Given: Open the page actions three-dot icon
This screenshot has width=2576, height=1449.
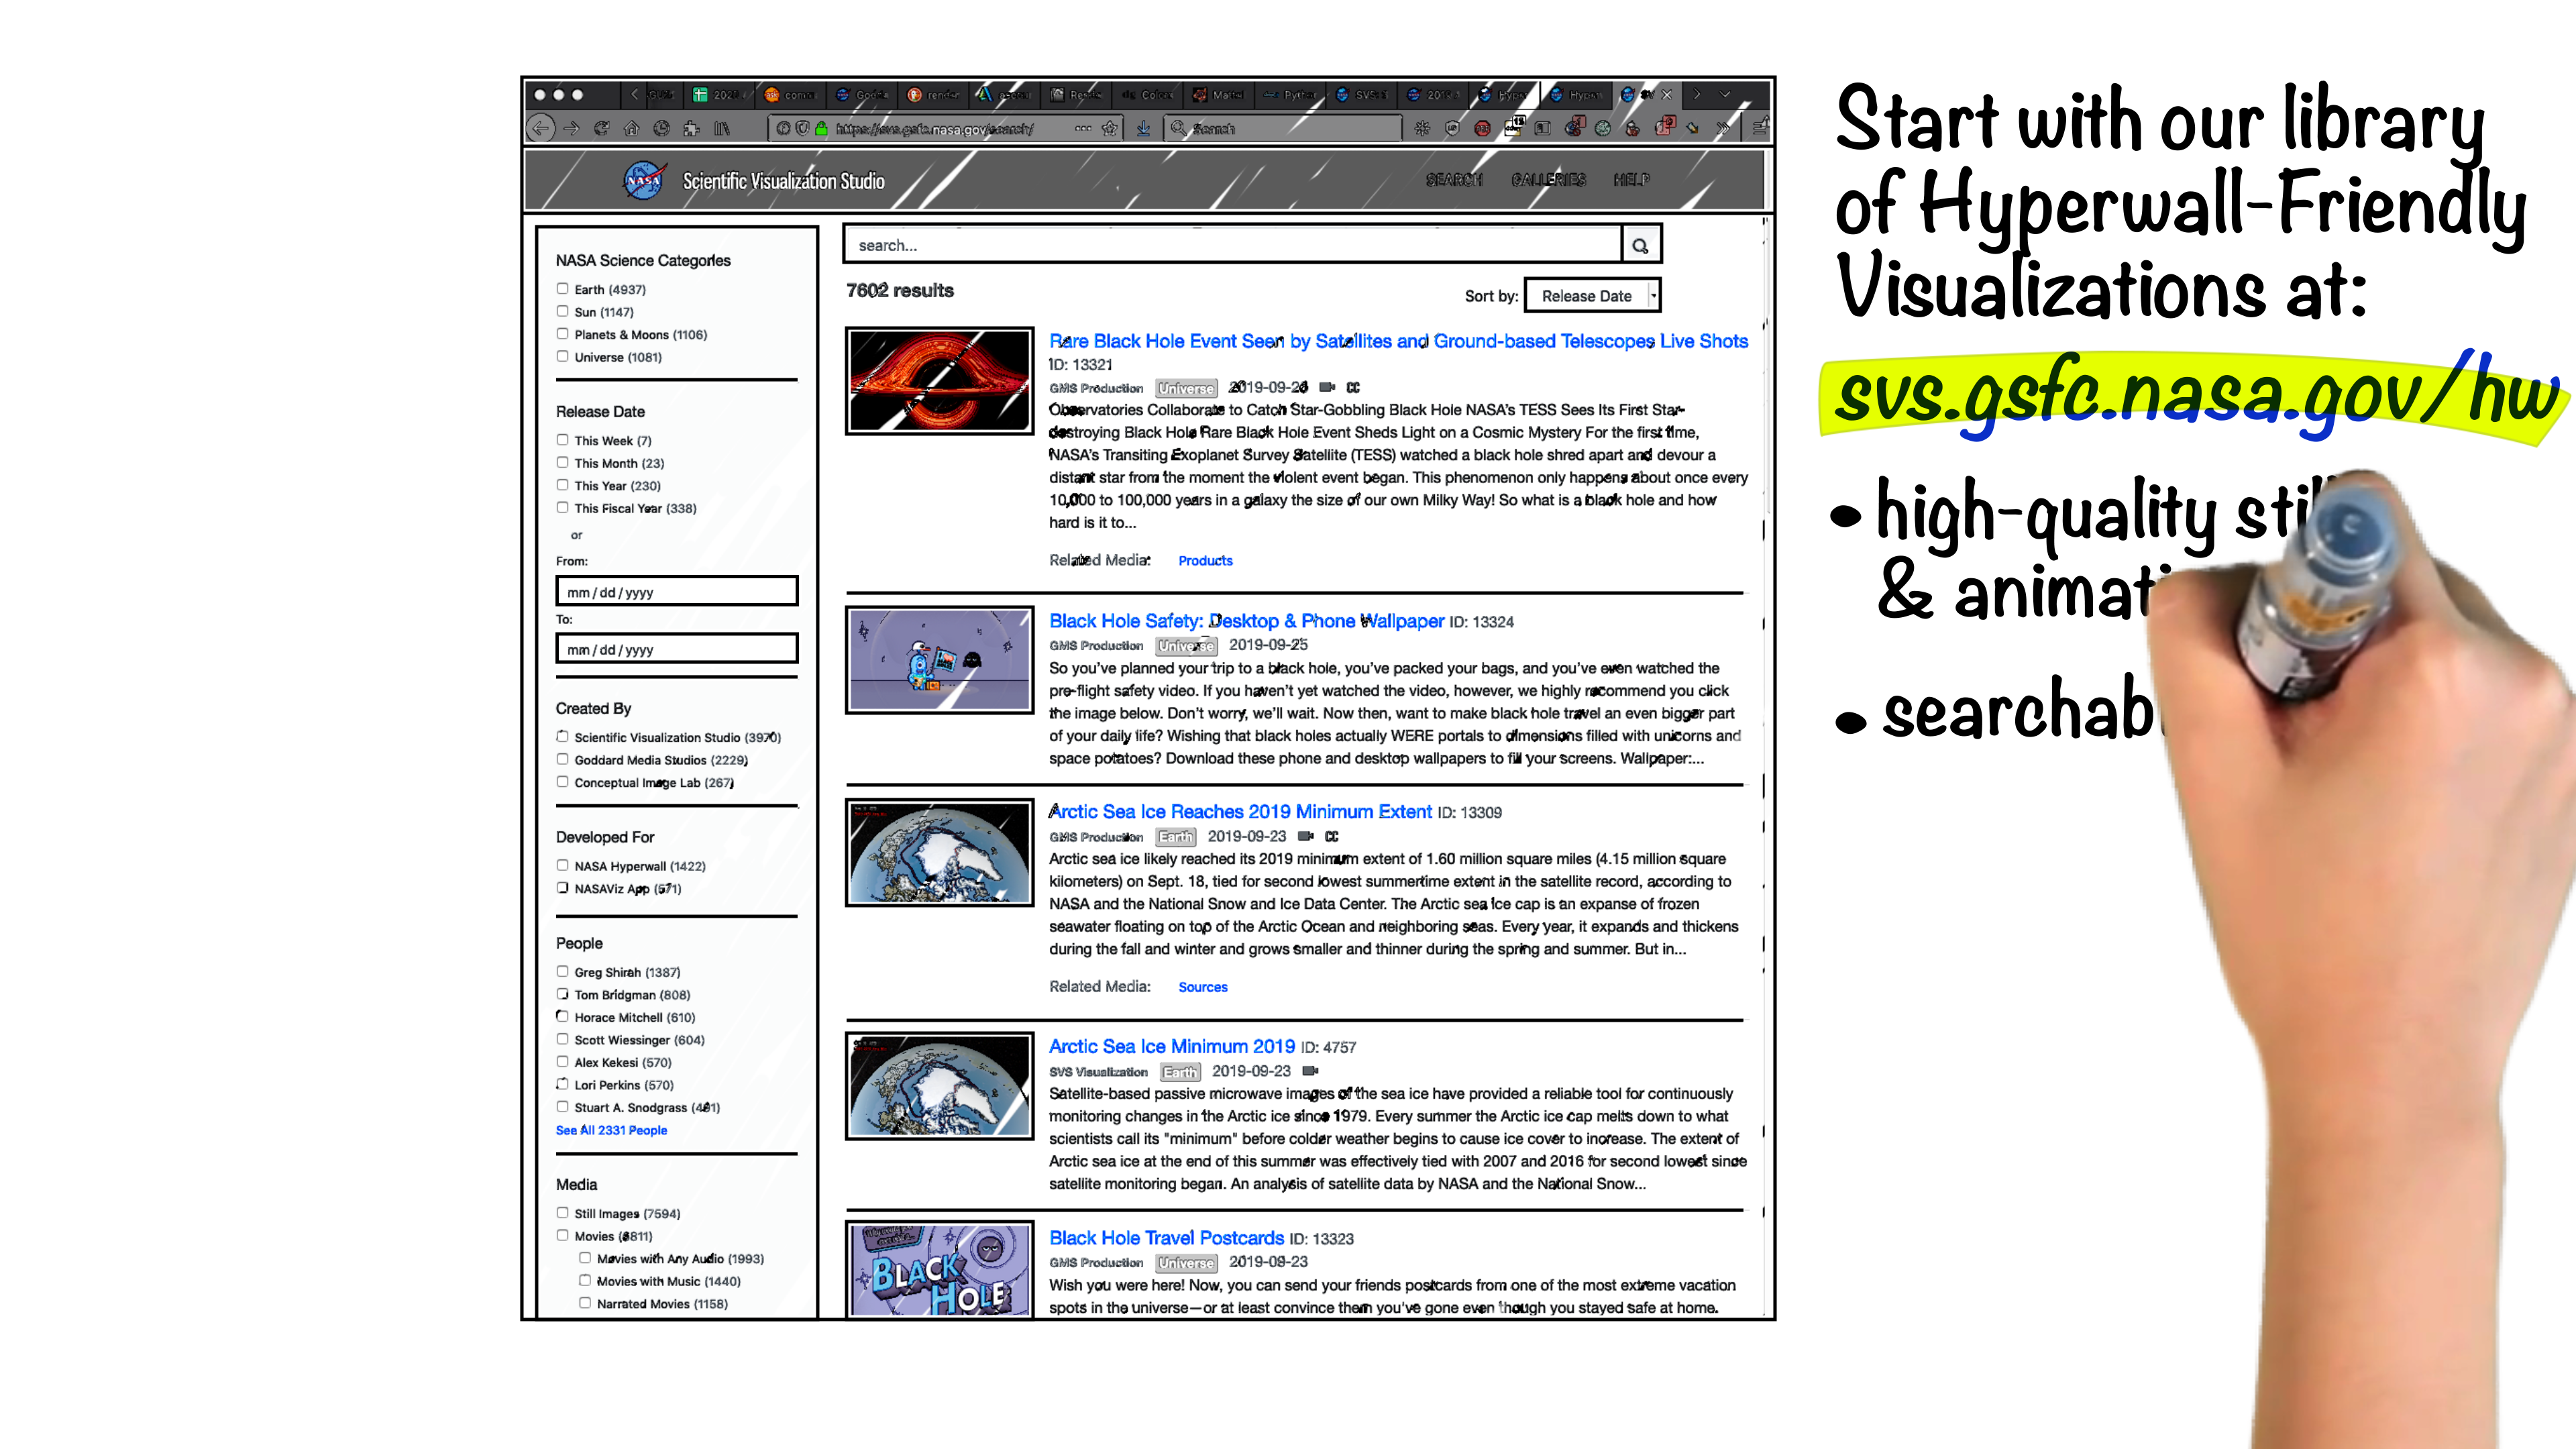Looking at the screenshot, I should pyautogui.click(x=1083, y=128).
